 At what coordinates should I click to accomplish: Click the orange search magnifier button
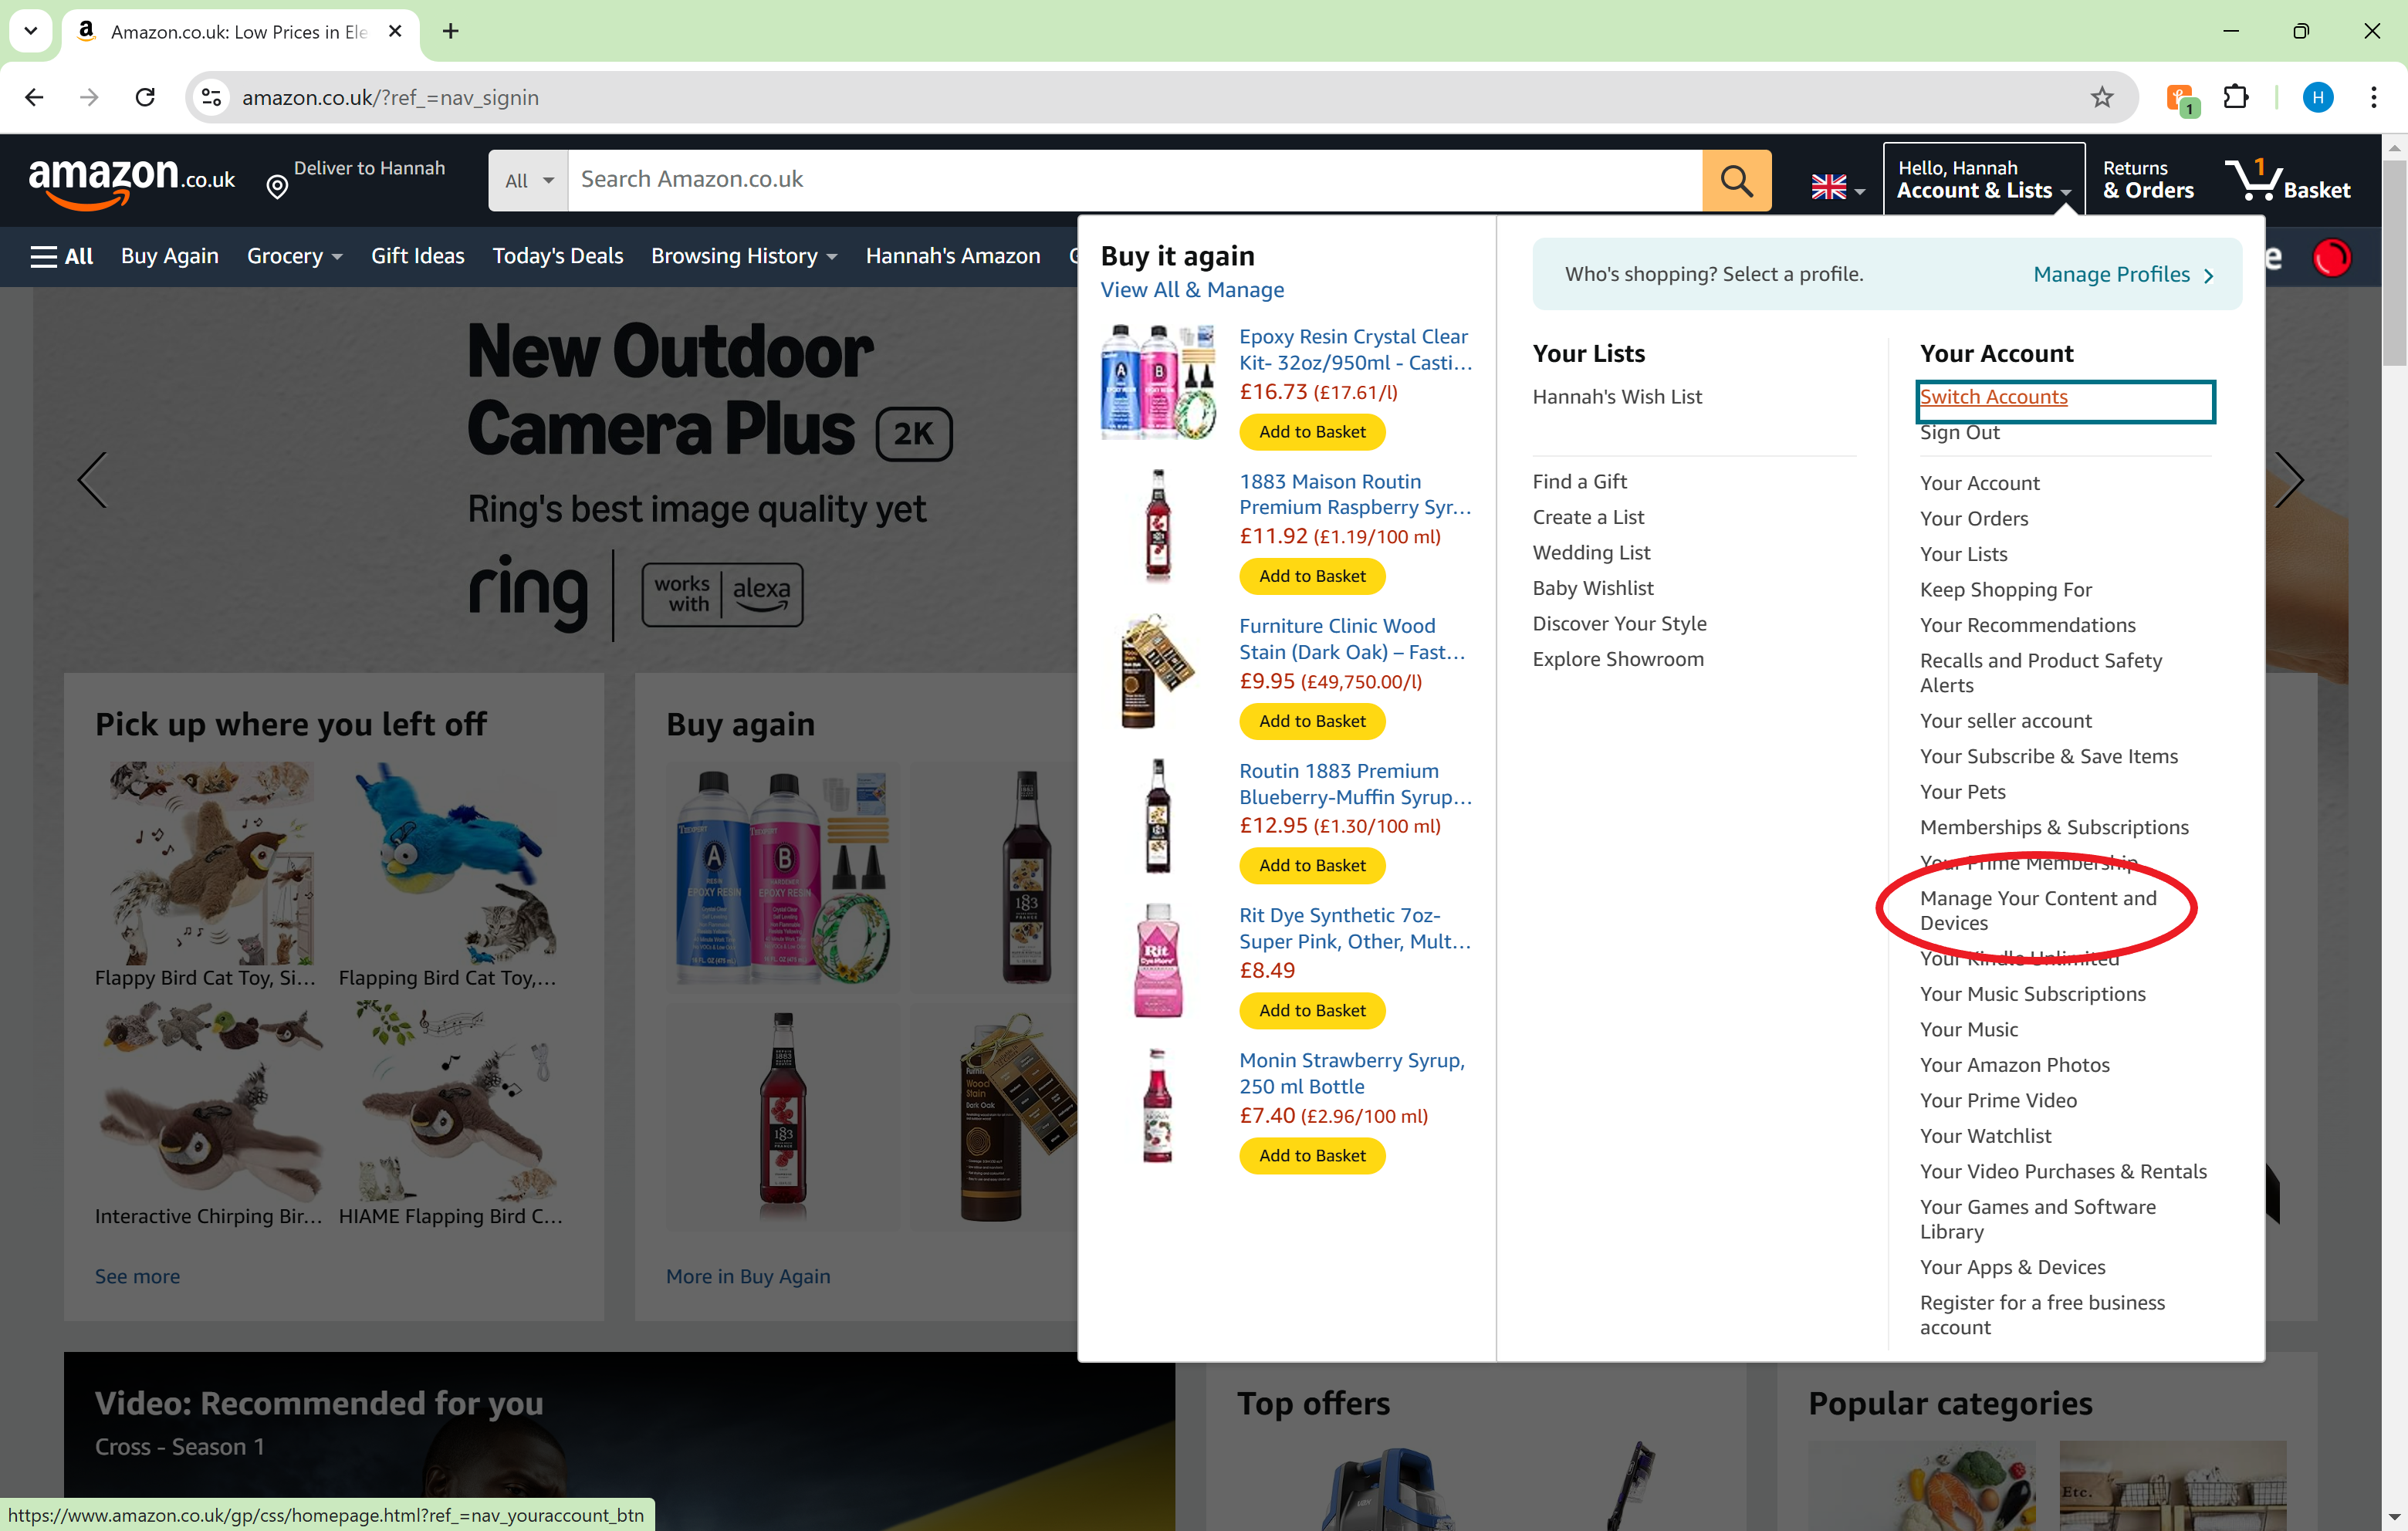pyautogui.click(x=1736, y=180)
